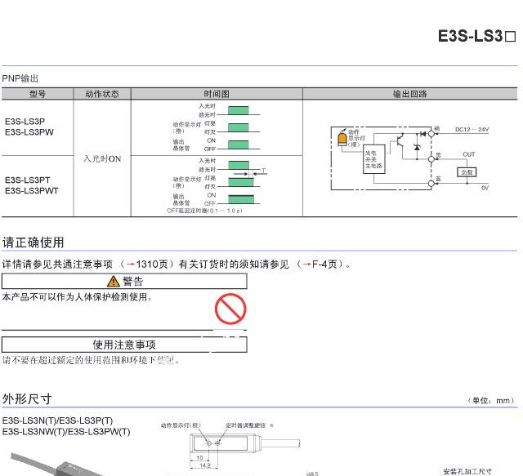The height and width of the screenshot is (476, 523).
Task: Click the T delay marker in timing chart
Action: coord(263,171)
